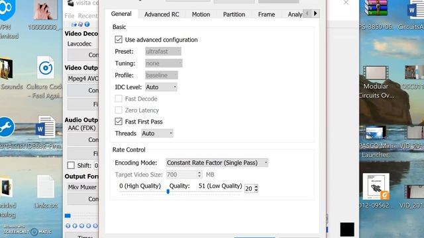Open the Preset dropdown showing ultrafast
Screen dimensions: 424x238
[x=163, y=52]
